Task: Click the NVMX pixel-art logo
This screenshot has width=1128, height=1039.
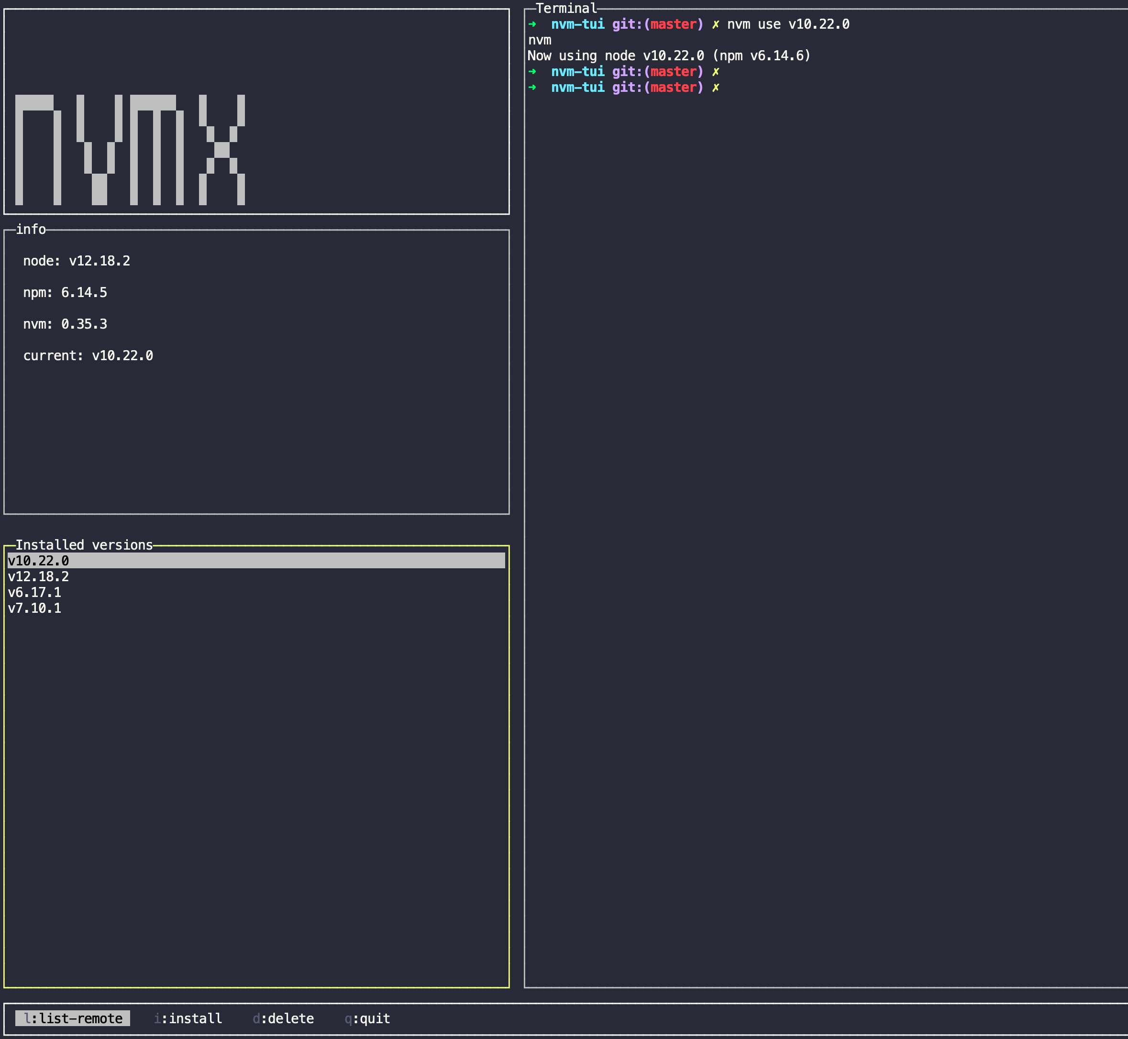Action: point(130,150)
